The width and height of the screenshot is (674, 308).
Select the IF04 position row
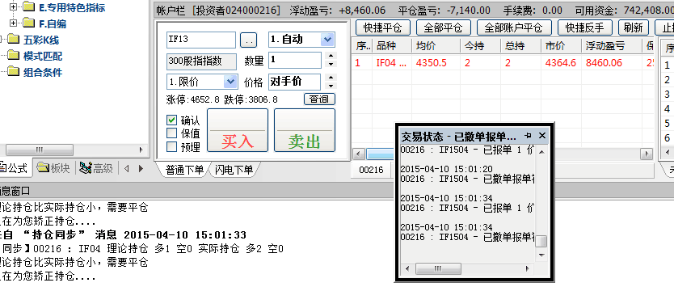pyautogui.click(x=503, y=63)
